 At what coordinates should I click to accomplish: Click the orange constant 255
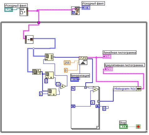67,63
